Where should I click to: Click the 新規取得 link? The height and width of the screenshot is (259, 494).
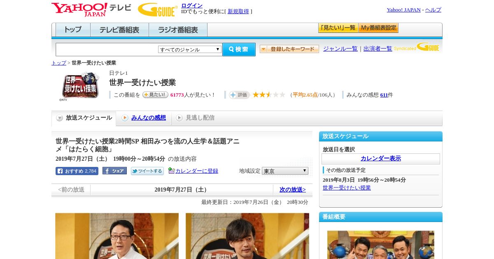tap(238, 12)
